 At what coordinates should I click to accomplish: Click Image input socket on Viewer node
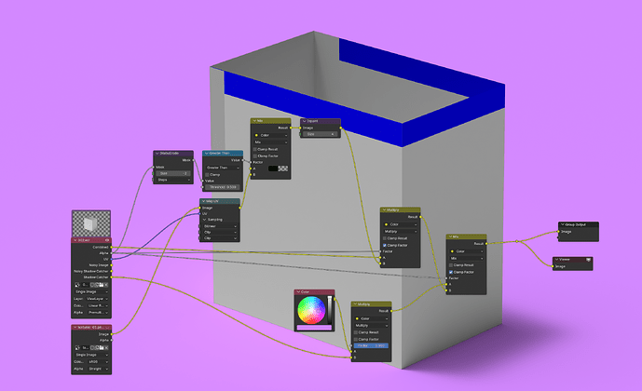point(553,266)
